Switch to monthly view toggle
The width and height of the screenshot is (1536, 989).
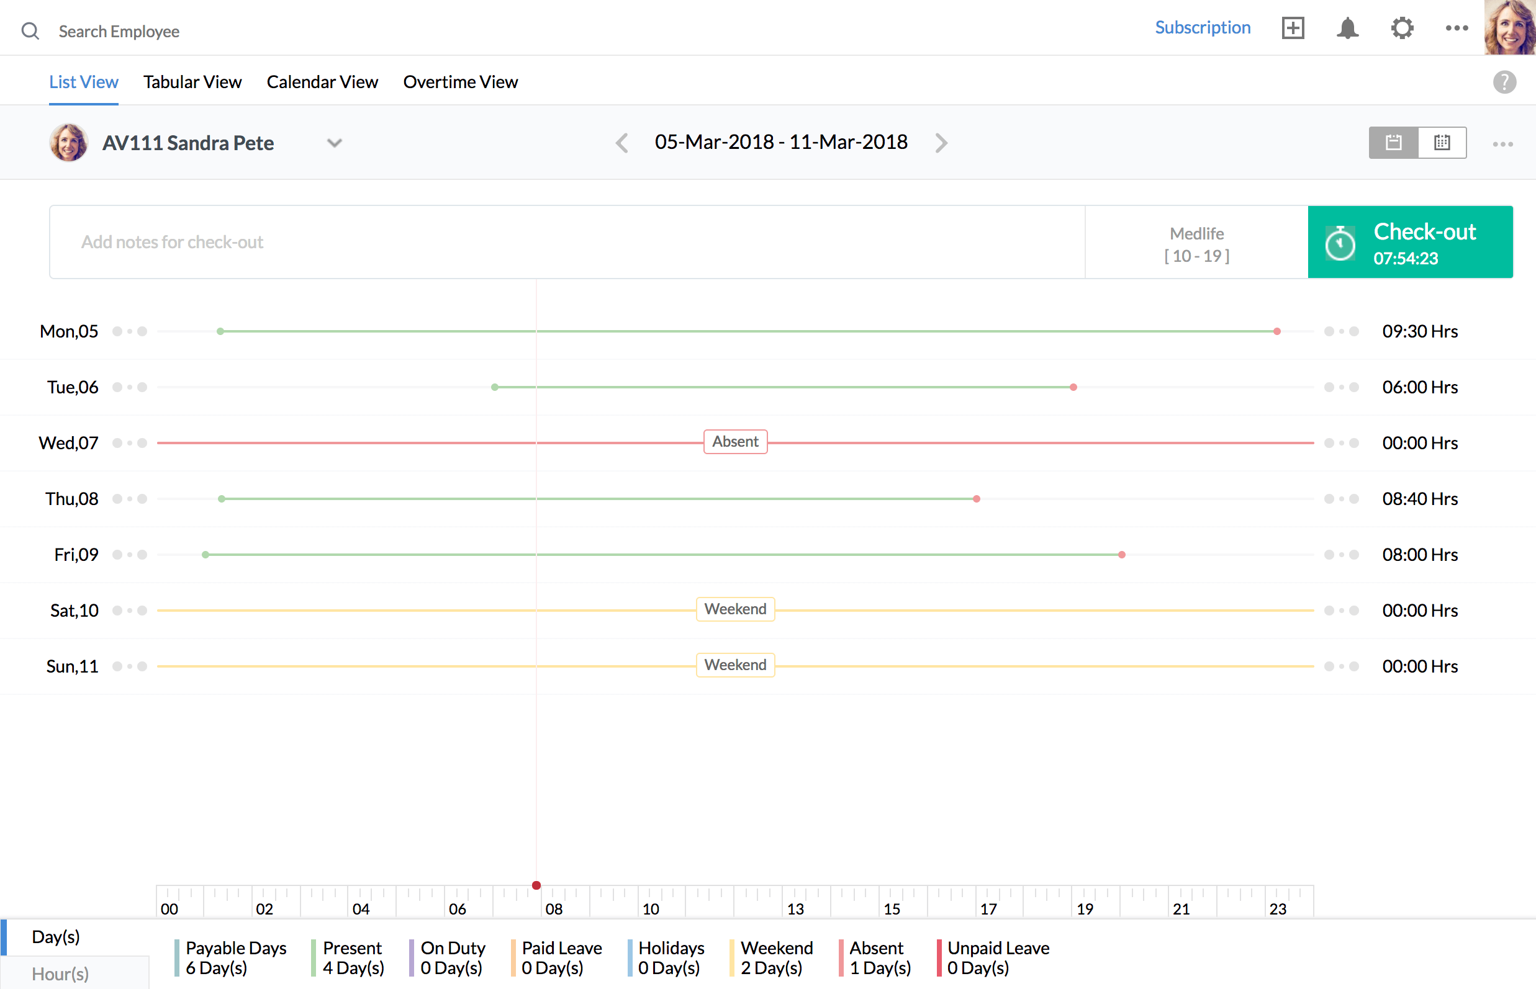click(x=1442, y=143)
